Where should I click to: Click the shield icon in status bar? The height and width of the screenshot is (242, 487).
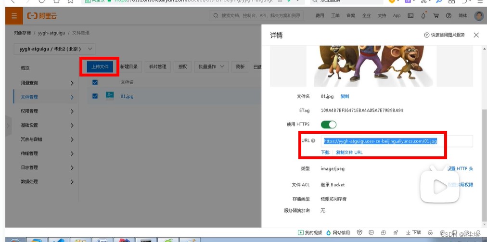pos(359,232)
